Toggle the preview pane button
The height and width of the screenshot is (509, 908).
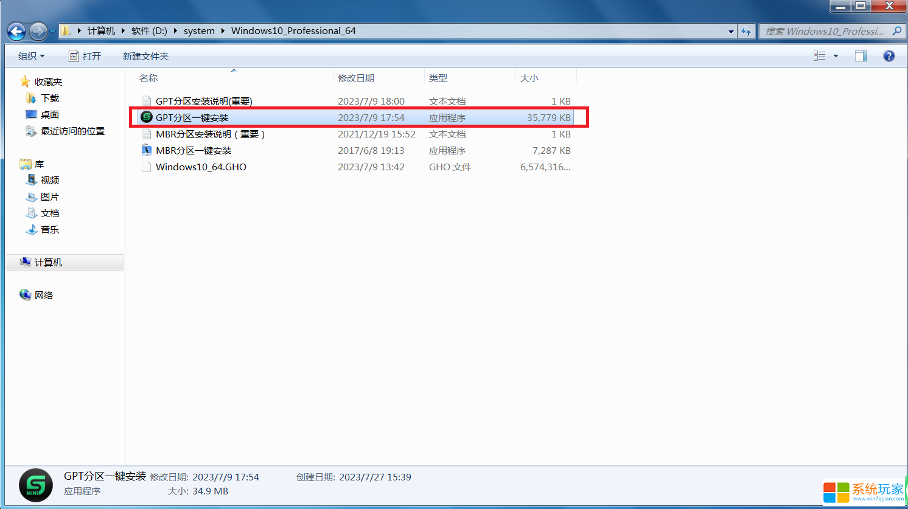point(861,56)
